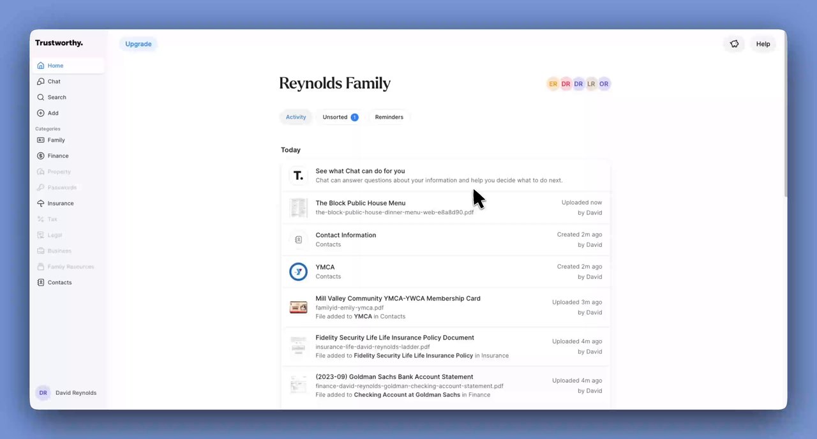Click bold 'YMCA' link in membership card row
Viewport: 817px width, 439px height.
click(x=363, y=316)
